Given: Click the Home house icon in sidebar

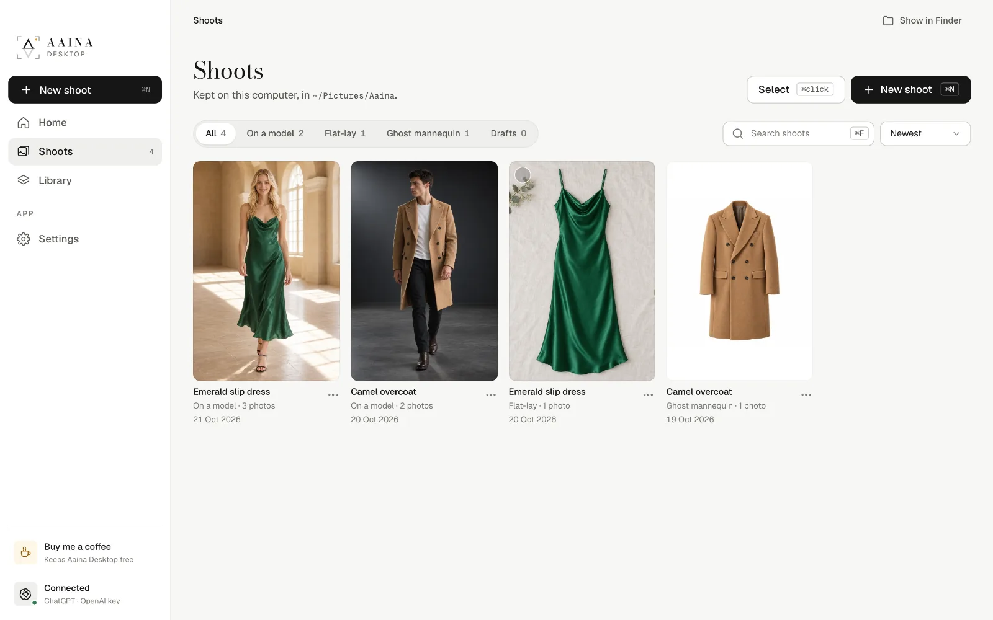Looking at the screenshot, I should 24,123.
